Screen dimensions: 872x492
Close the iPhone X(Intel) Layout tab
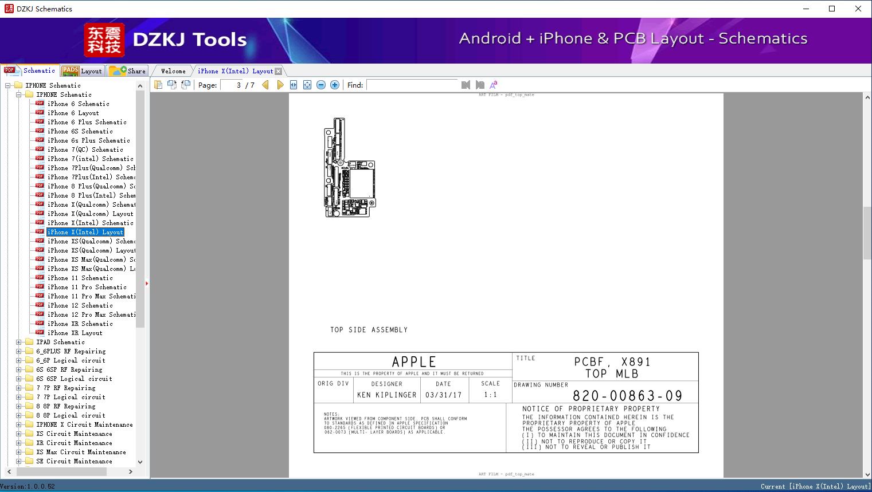(x=279, y=70)
